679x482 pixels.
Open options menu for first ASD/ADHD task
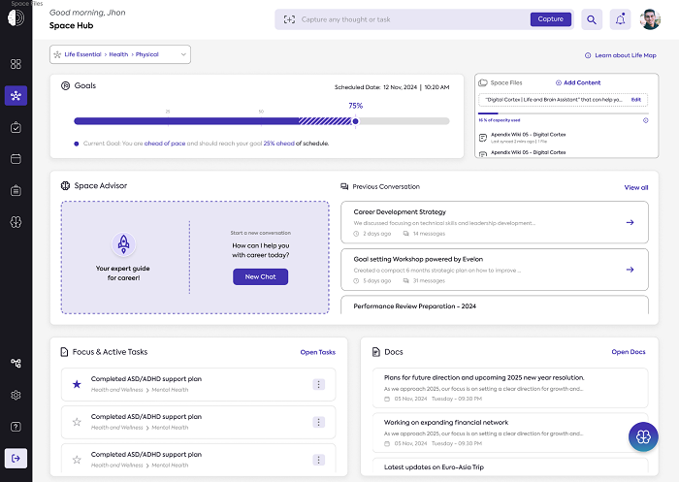pyautogui.click(x=319, y=384)
